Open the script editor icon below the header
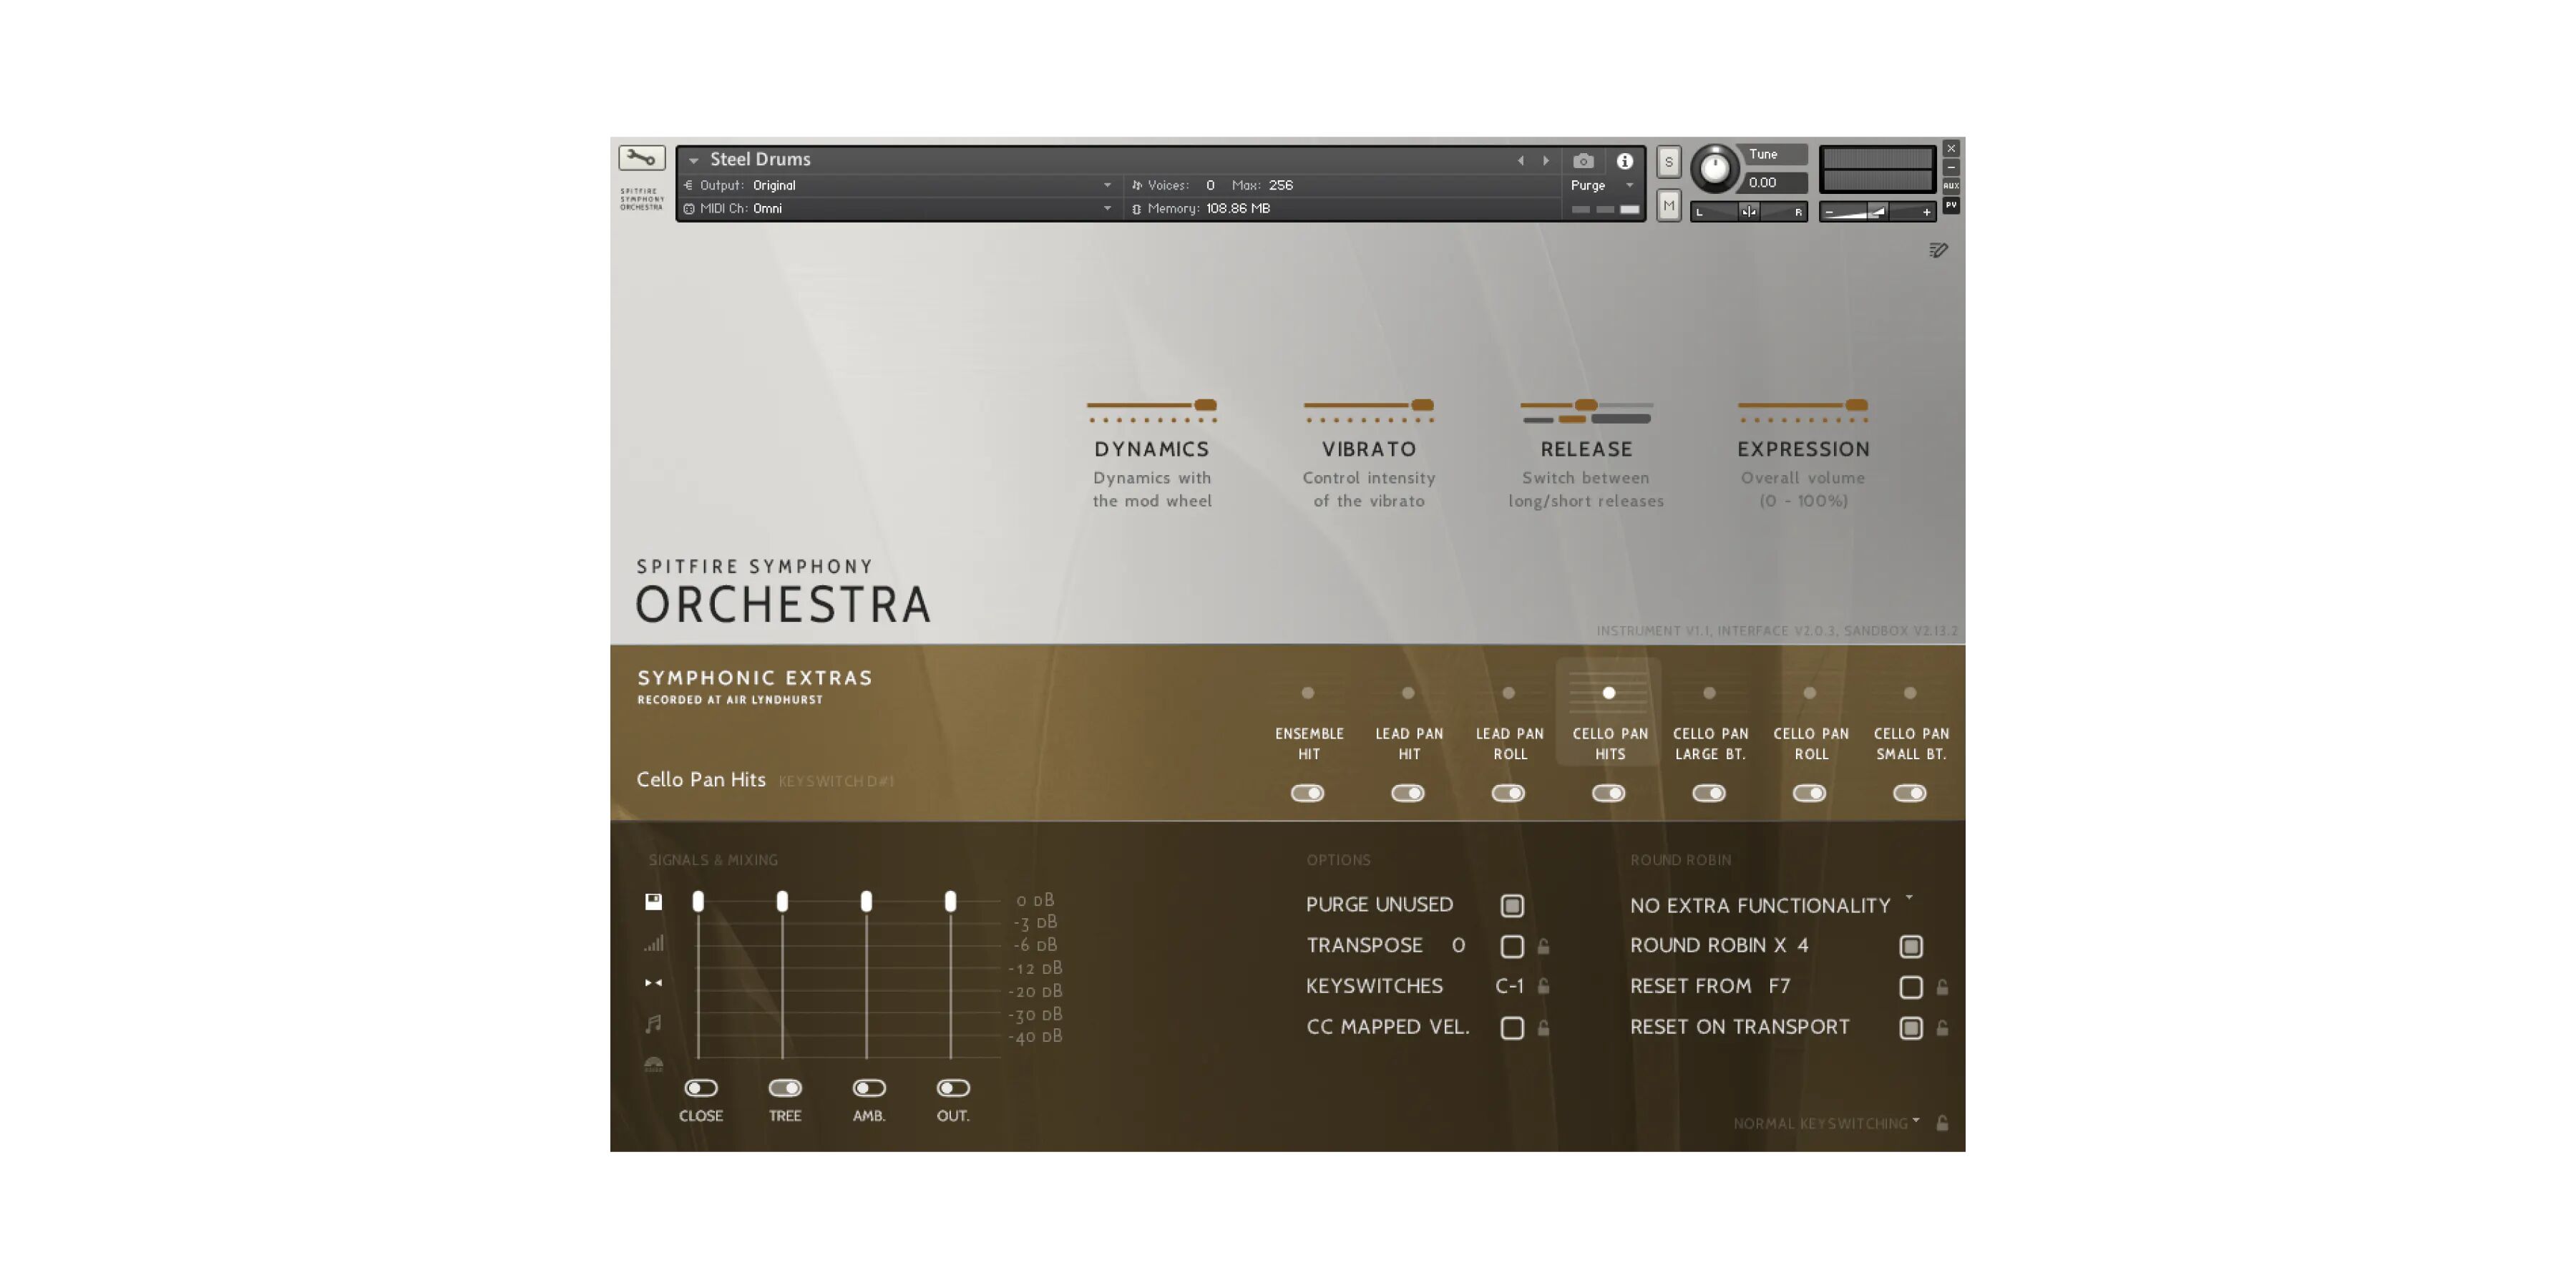This screenshot has height=1288, width=2576. tap(1939, 250)
